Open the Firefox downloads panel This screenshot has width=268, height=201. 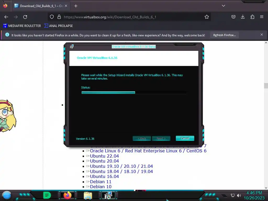pyautogui.click(x=243, y=17)
